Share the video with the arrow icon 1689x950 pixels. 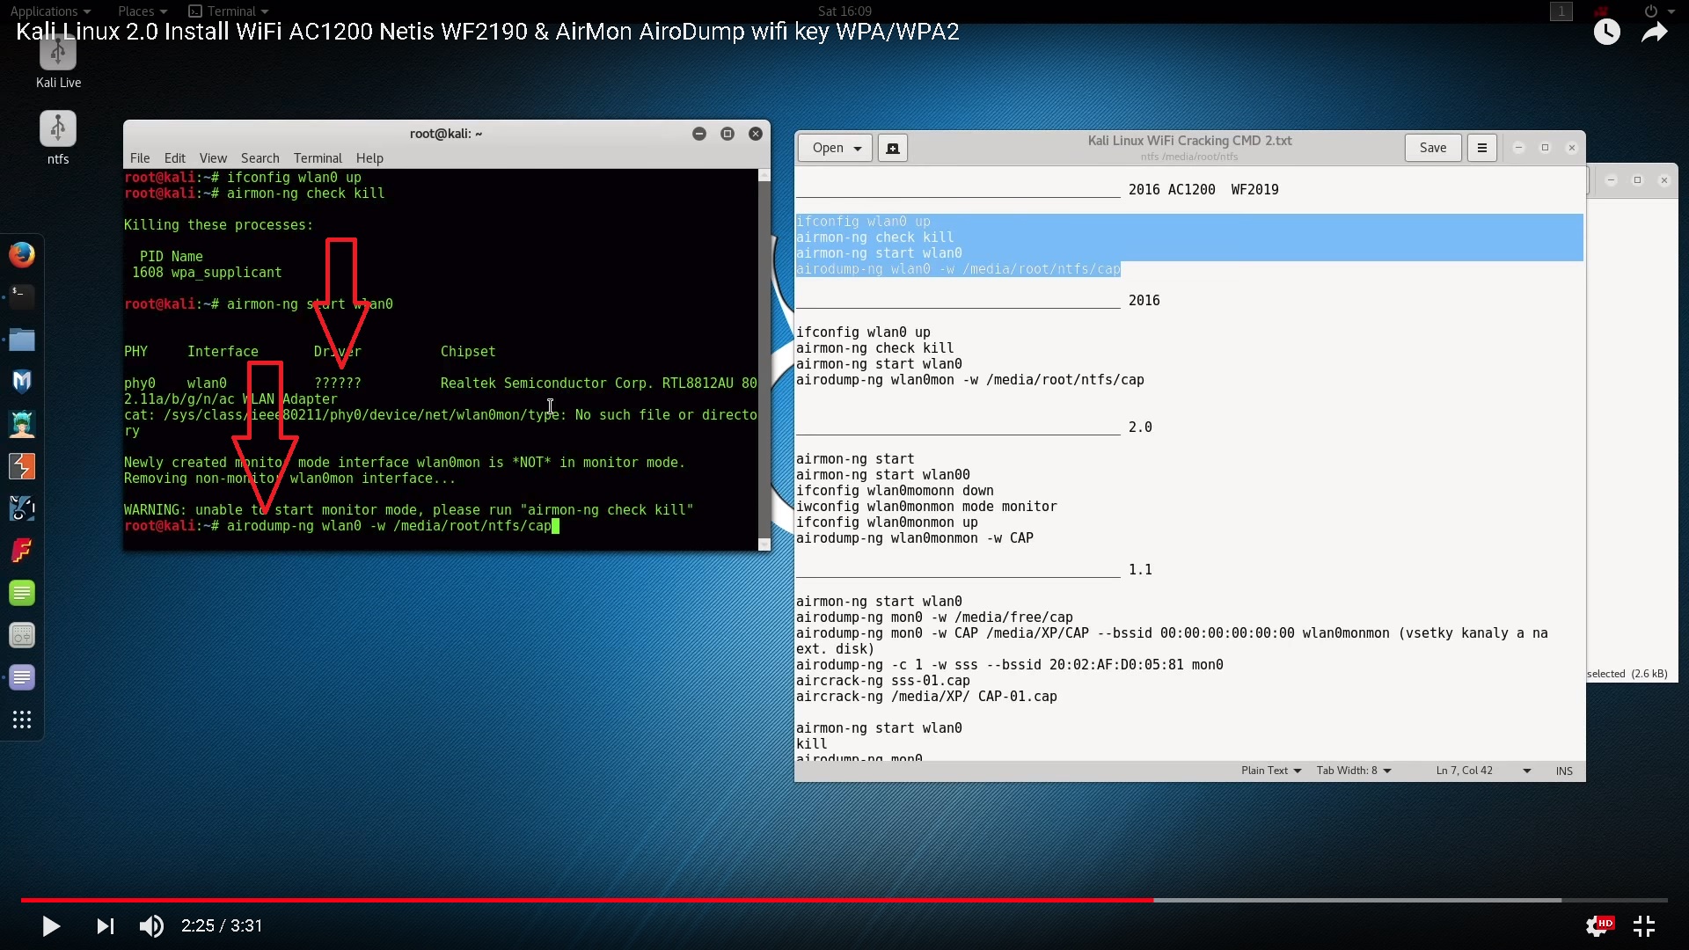coord(1654,33)
